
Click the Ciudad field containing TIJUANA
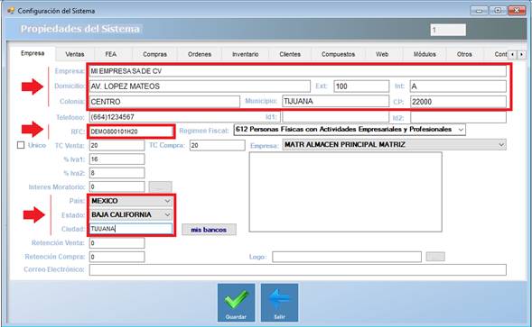131,229
